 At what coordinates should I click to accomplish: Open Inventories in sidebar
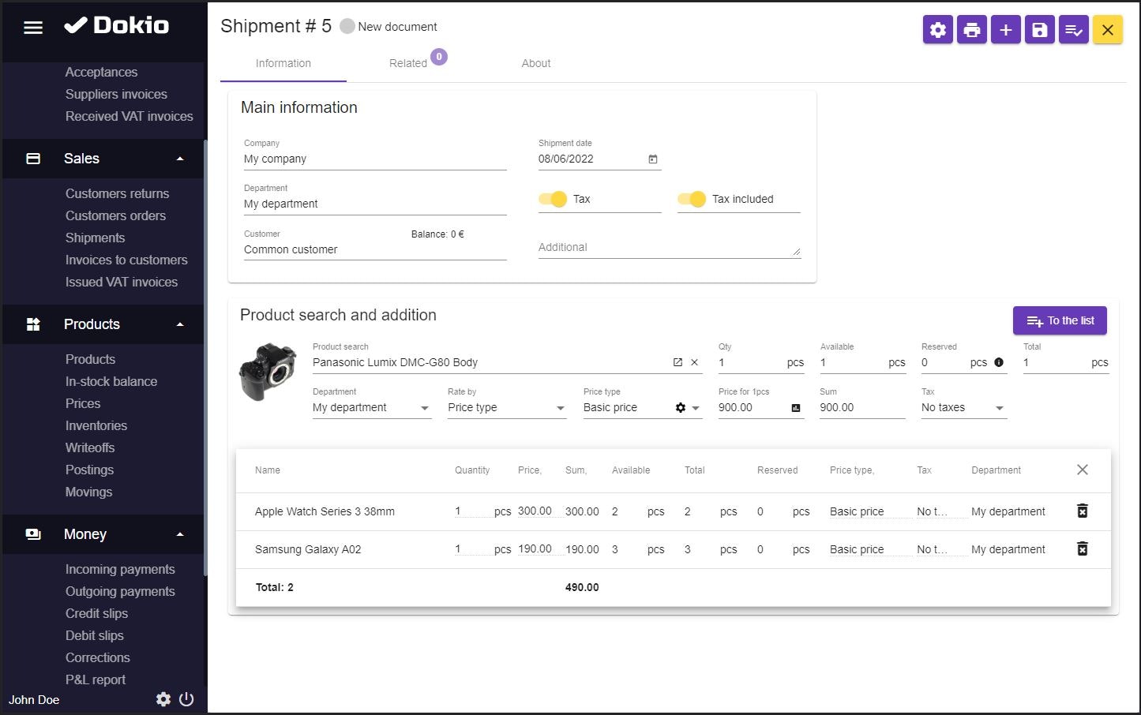tap(96, 425)
